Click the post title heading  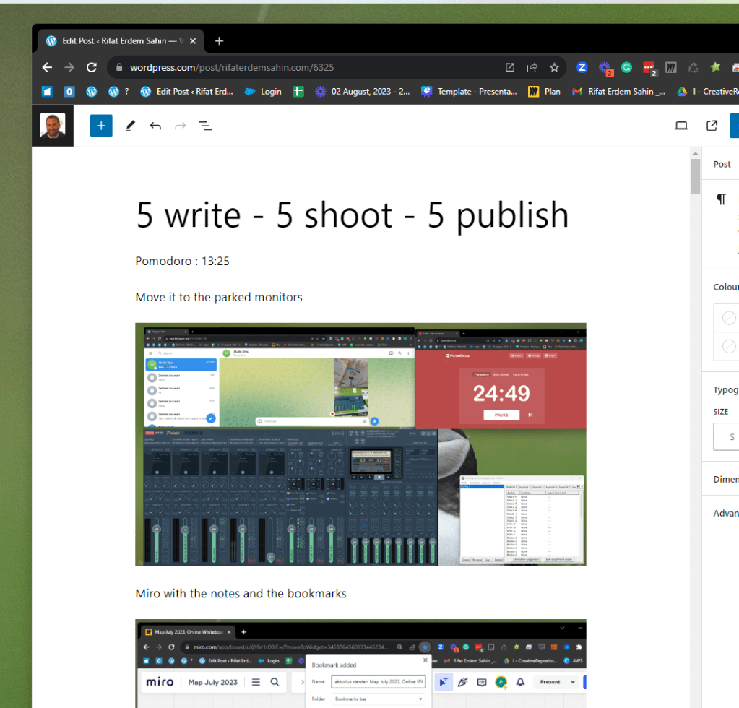click(352, 215)
